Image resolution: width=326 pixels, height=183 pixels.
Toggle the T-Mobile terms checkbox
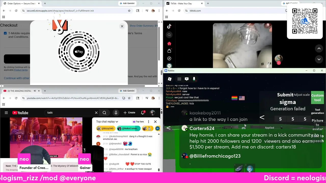[5, 33]
